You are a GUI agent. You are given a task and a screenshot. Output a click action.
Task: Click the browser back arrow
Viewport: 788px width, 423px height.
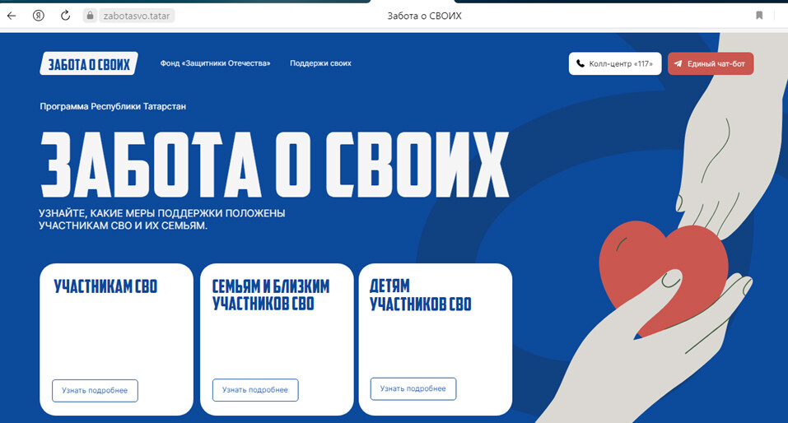(x=12, y=16)
